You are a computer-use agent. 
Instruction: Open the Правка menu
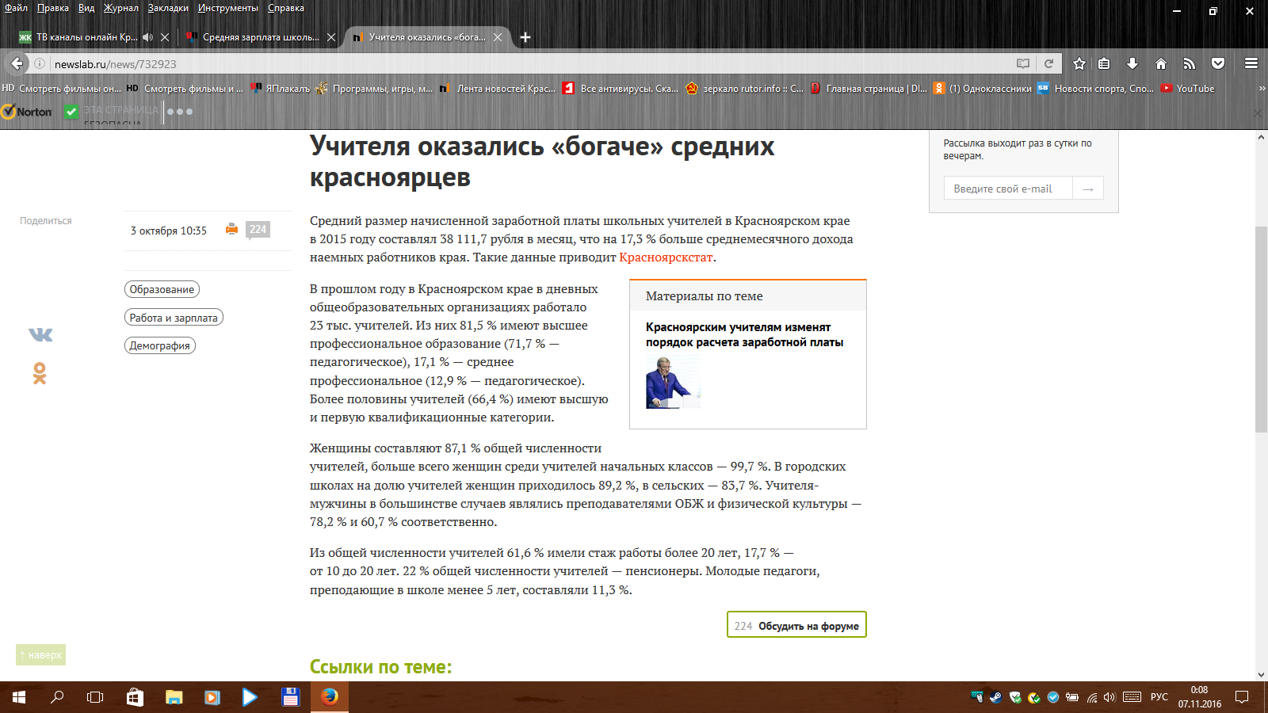coord(53,8)
